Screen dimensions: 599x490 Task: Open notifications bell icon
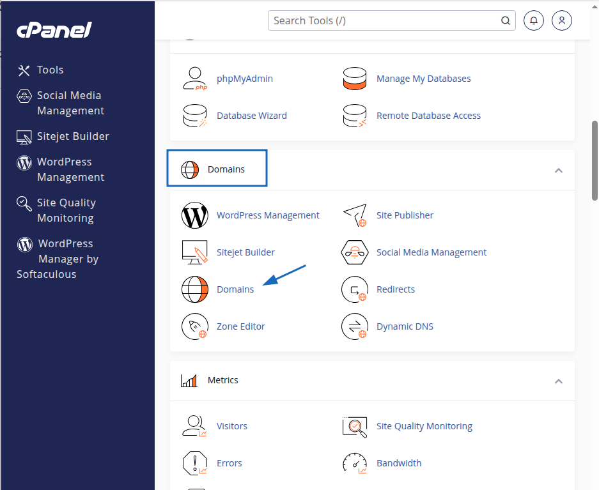[x=534, y=20]
